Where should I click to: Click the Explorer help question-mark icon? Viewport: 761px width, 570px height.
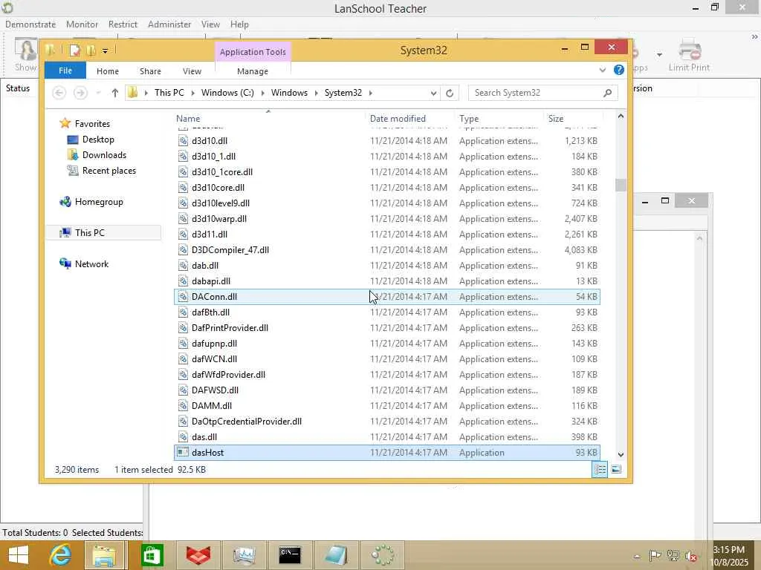click(619, 70)
